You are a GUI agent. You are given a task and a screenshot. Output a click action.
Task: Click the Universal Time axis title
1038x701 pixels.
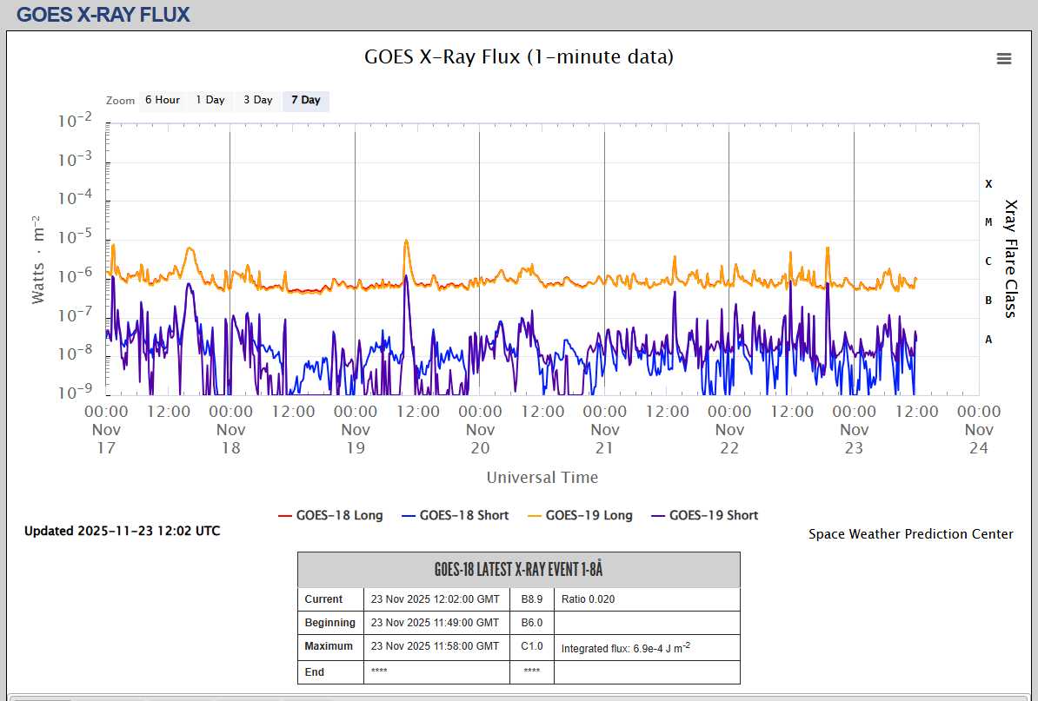coord(542,477)
